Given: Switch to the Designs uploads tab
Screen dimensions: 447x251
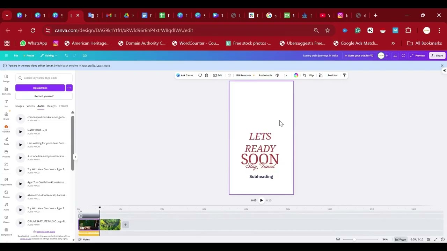Looking at the screenshot, I should click(52, 106).
